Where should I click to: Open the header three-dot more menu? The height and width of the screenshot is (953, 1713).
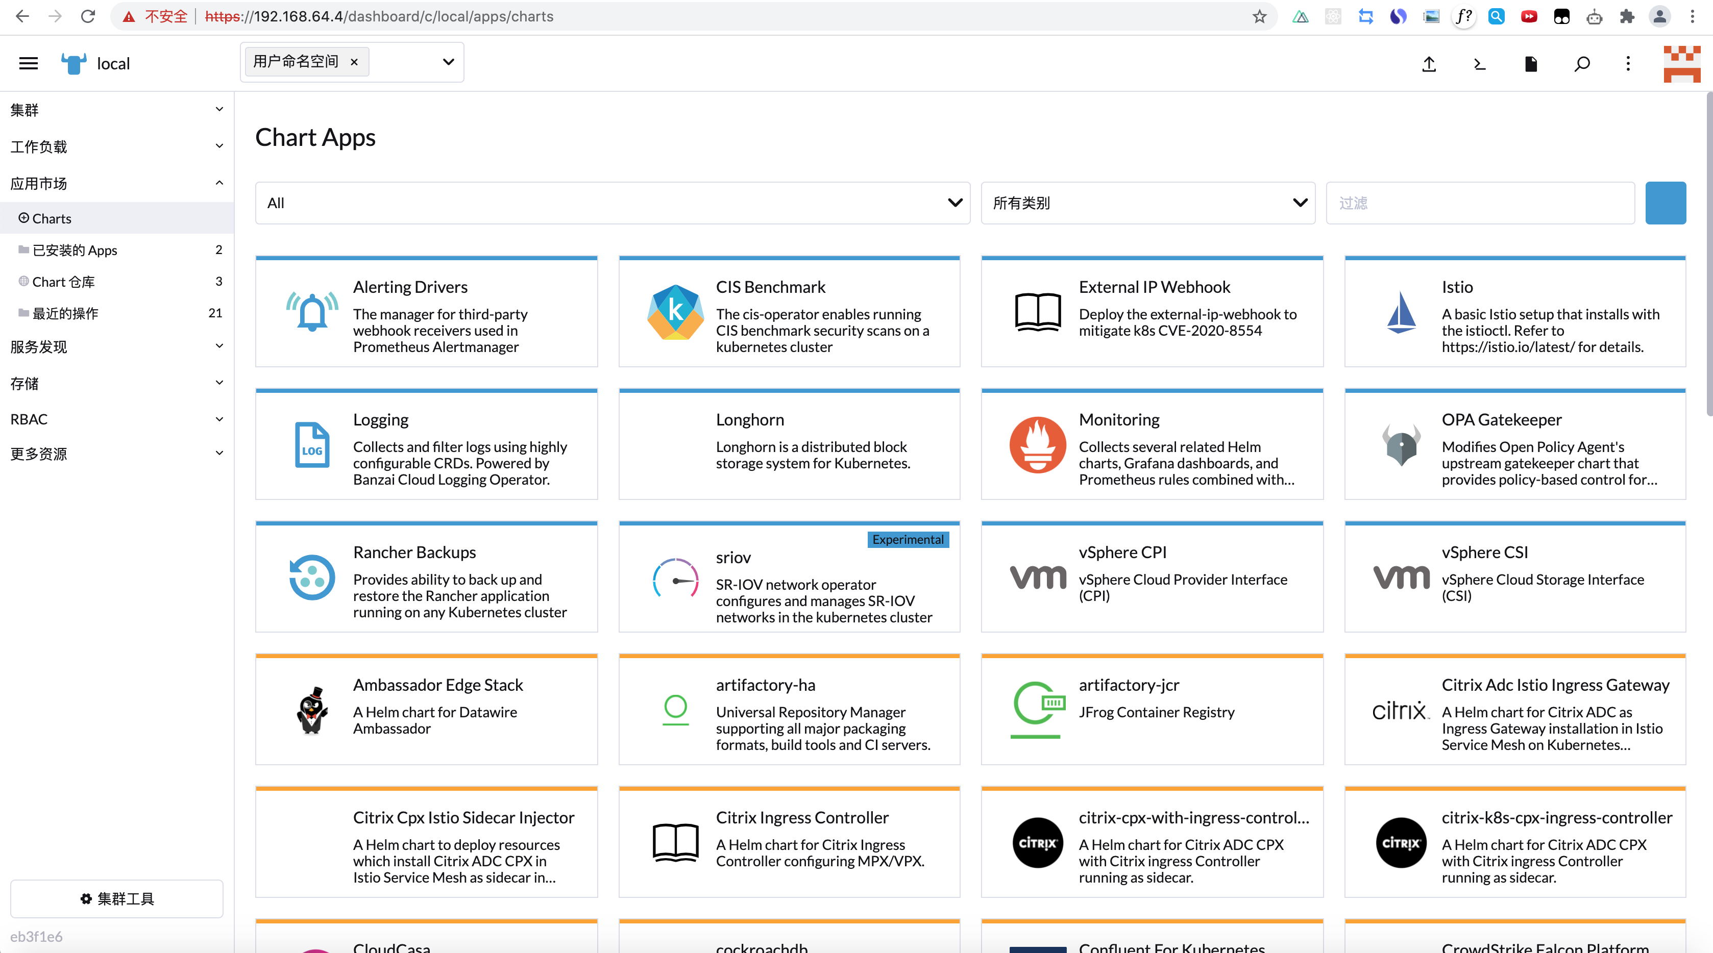(x=1628, y=63)
